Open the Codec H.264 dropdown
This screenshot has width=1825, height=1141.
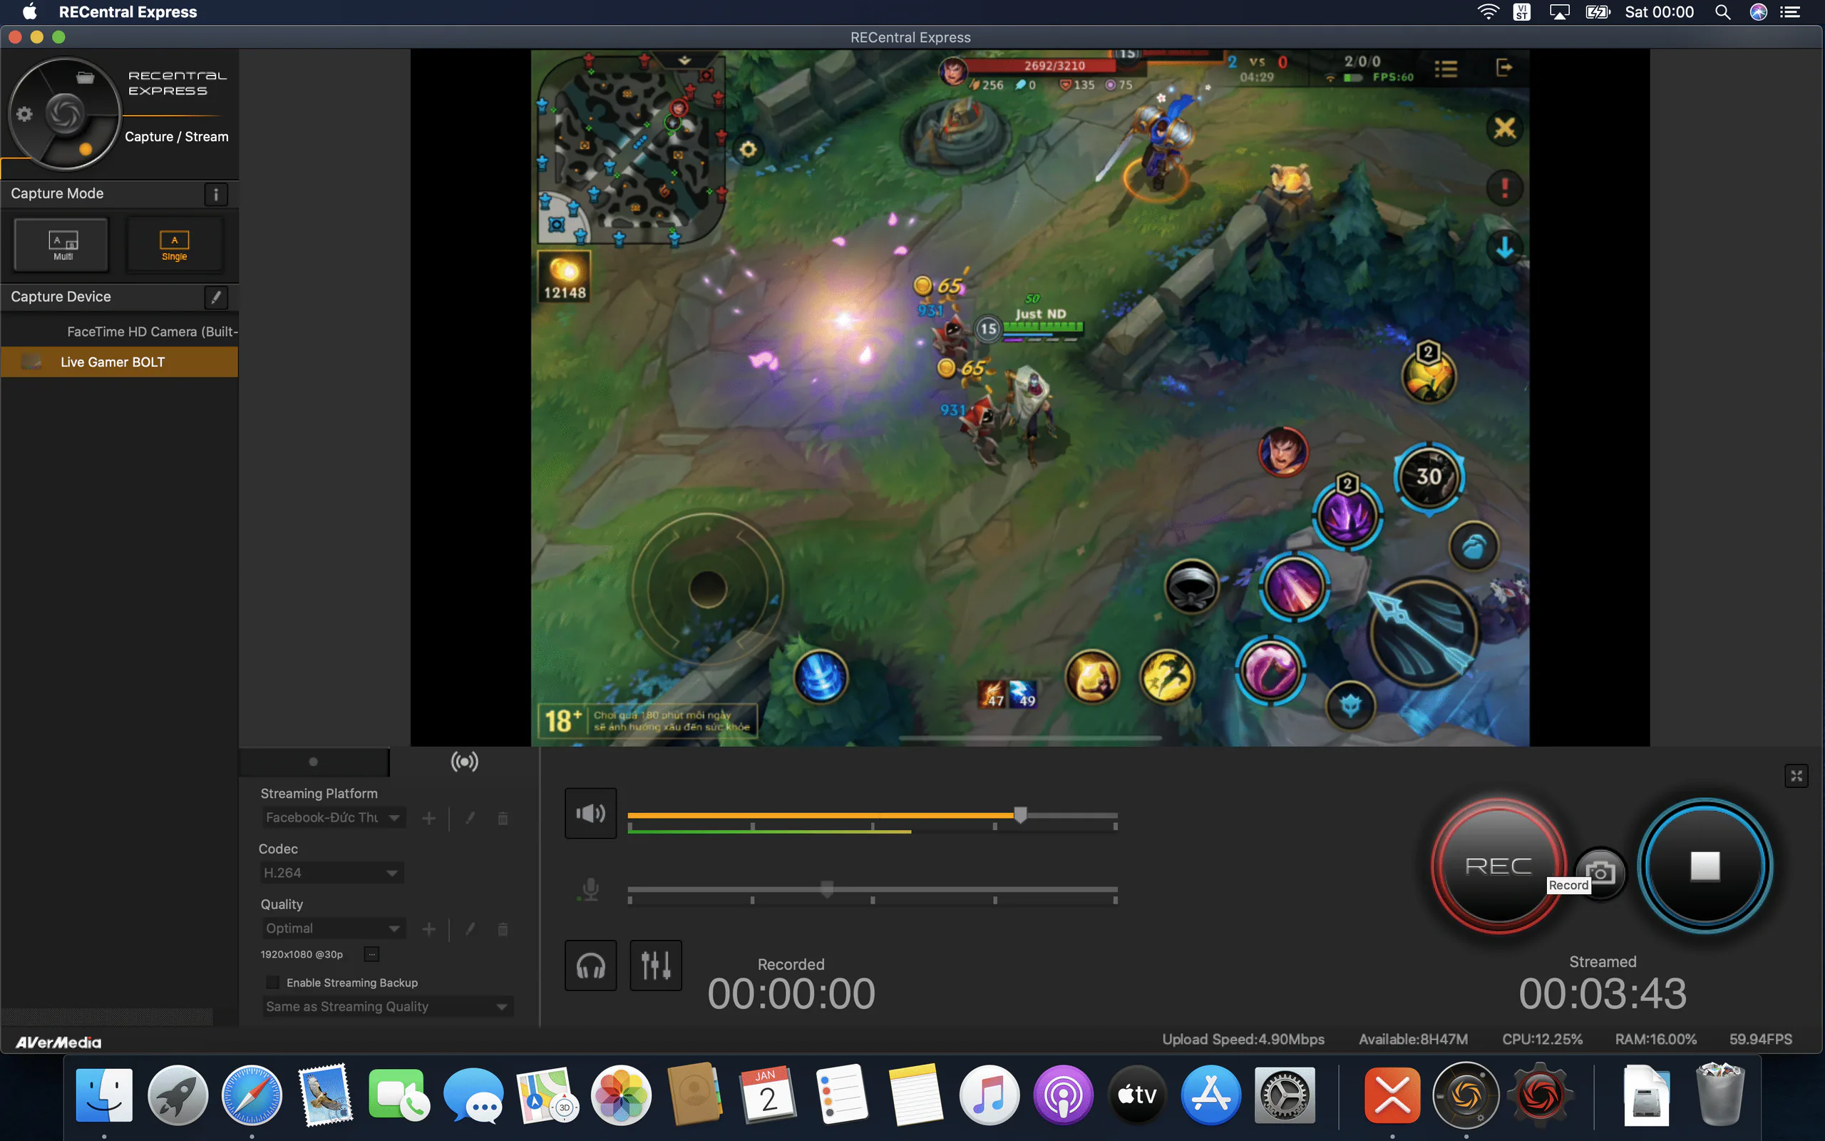point(331,873)
